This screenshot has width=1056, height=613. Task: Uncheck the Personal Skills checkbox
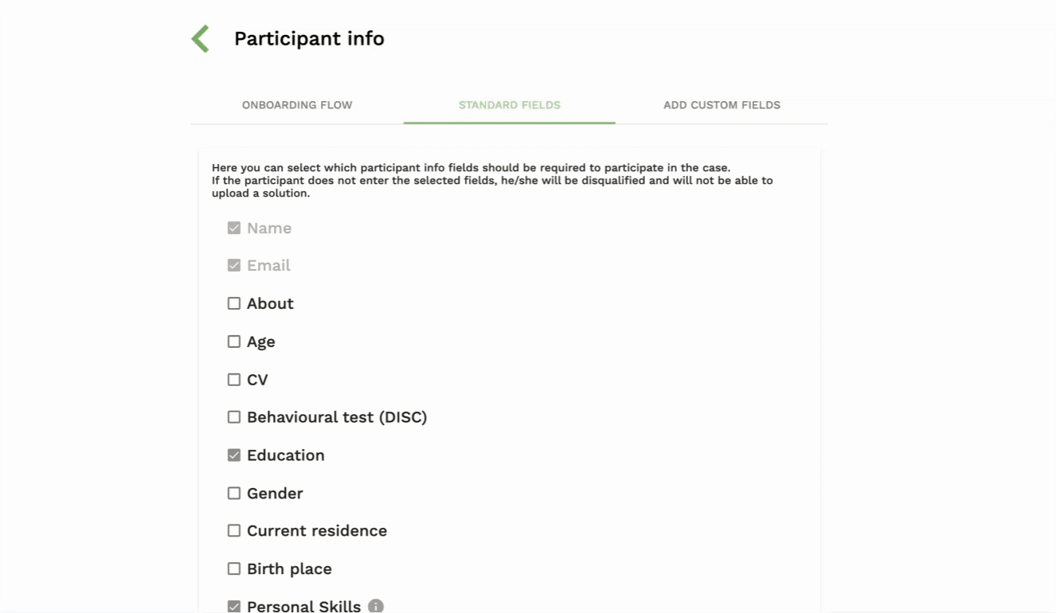coord(234,606)
